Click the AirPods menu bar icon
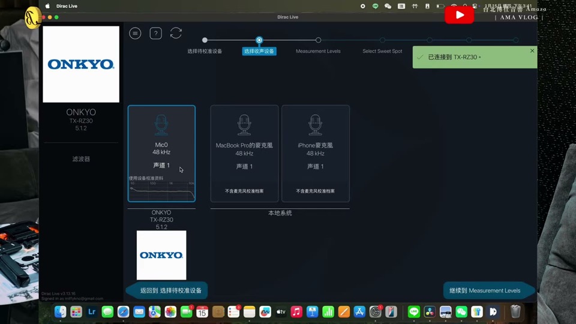This screenshot has height=324, width=576. pyautogui.click(x=415, y=6)
